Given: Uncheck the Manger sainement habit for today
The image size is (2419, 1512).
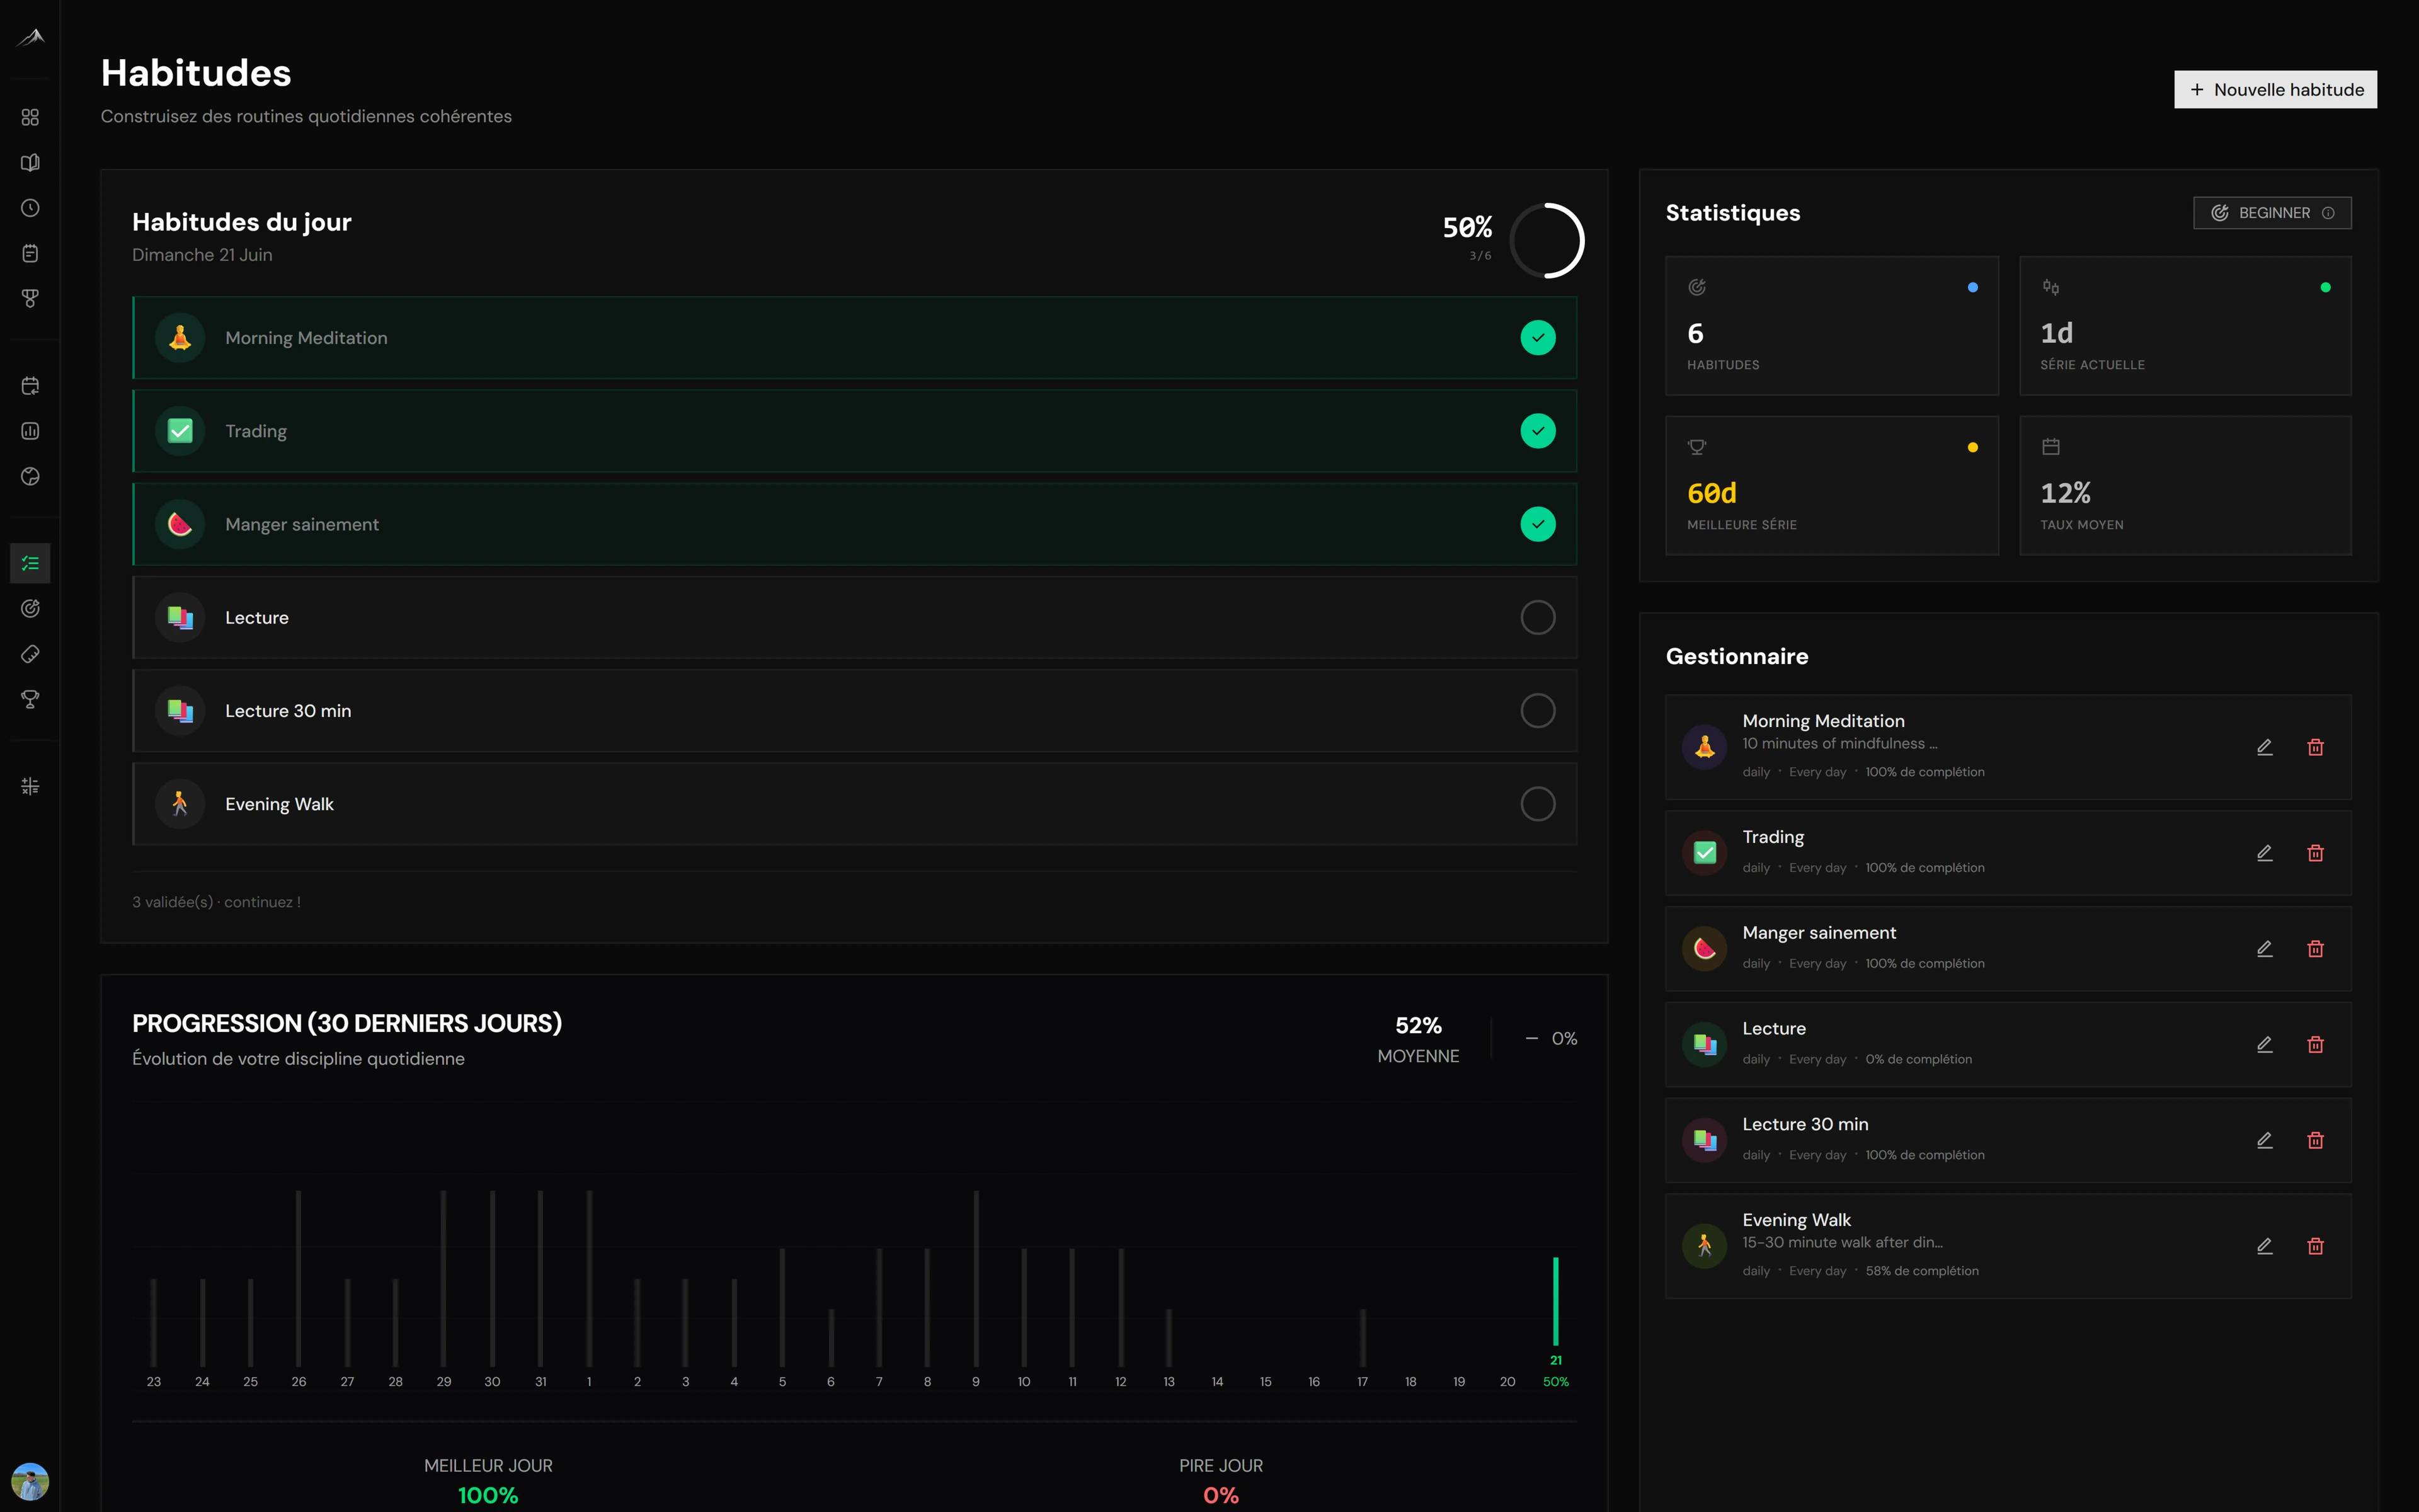Looking at the screenshot, I should click(x=1537, y=524).
